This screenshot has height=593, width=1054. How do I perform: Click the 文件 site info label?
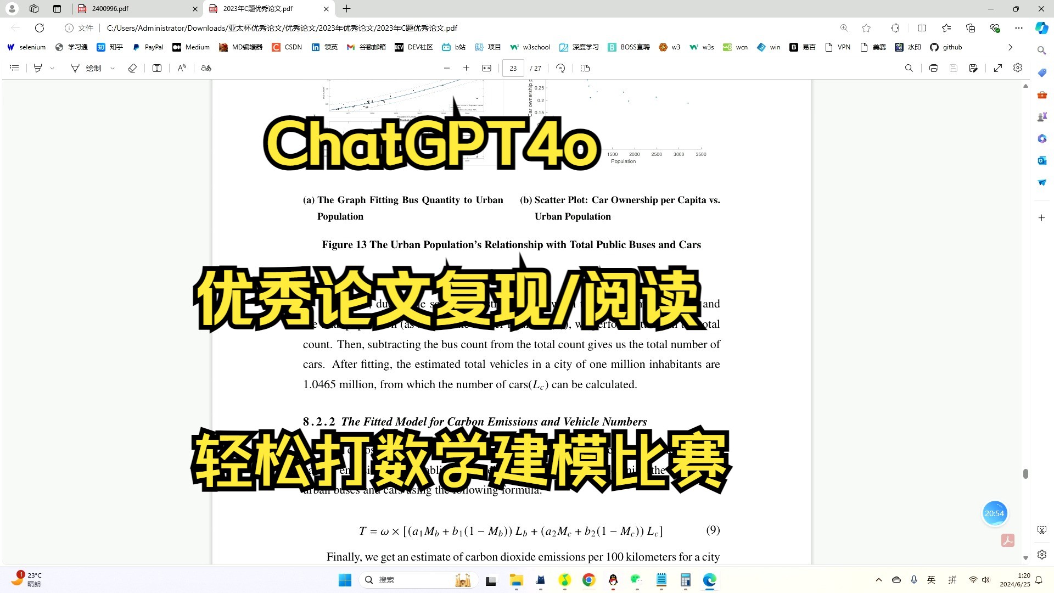[x=80, y=28]
